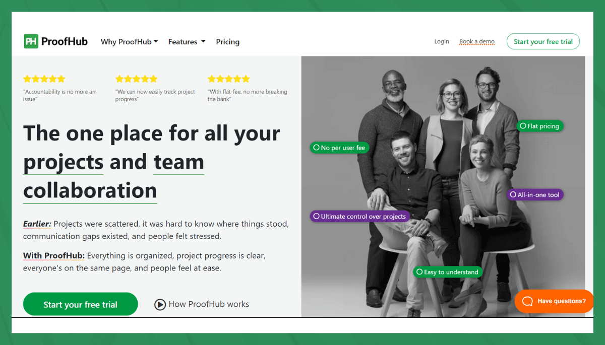The image size is (605, 345).
Task: Expand the Features dropdown menu
Action: 187,42
